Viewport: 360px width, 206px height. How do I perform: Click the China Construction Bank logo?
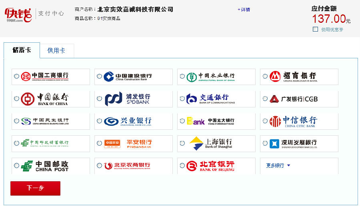pos(128,76)
